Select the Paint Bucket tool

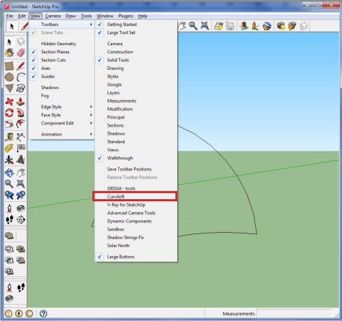10,53
